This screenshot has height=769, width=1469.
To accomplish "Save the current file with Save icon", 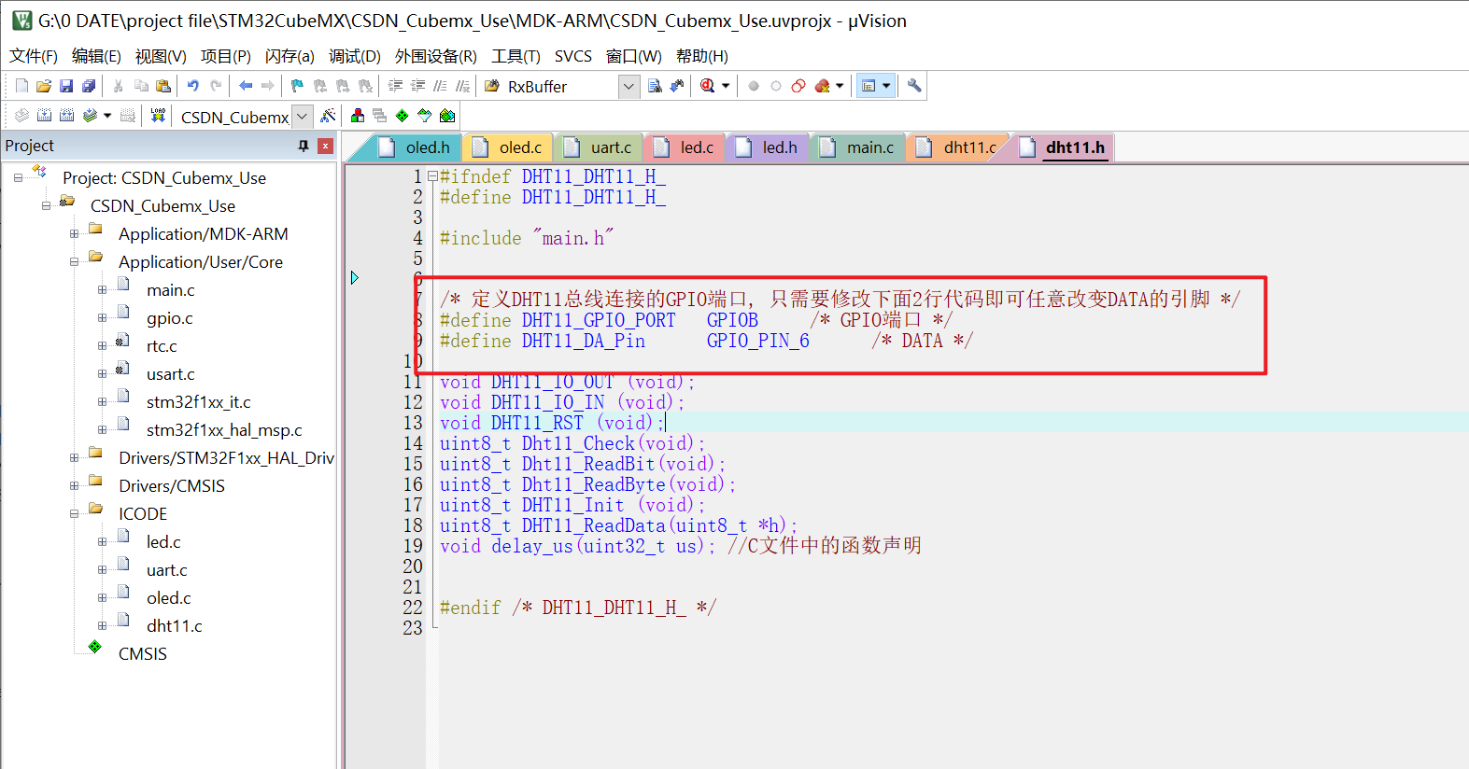I will tap(66, 86).
